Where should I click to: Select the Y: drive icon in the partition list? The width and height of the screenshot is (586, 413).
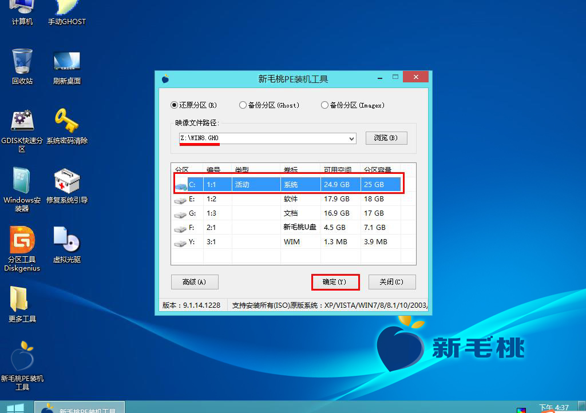(x=180, y=243)
